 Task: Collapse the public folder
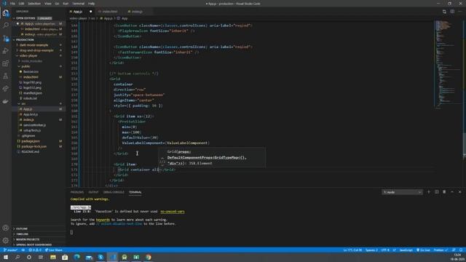click(25, 66)
